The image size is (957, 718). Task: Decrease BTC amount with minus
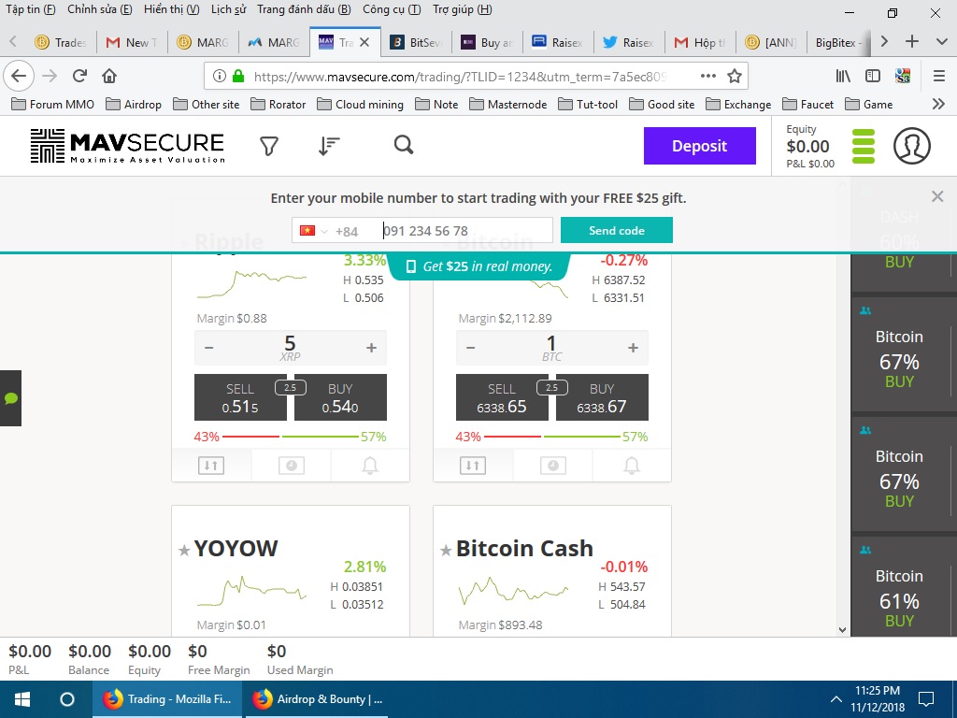[x=471, y=348]
